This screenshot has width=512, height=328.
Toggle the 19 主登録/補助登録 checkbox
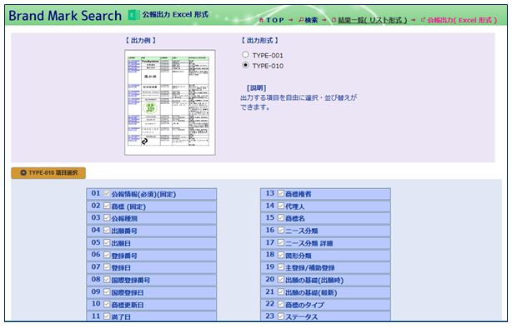[x=281, y=267]
